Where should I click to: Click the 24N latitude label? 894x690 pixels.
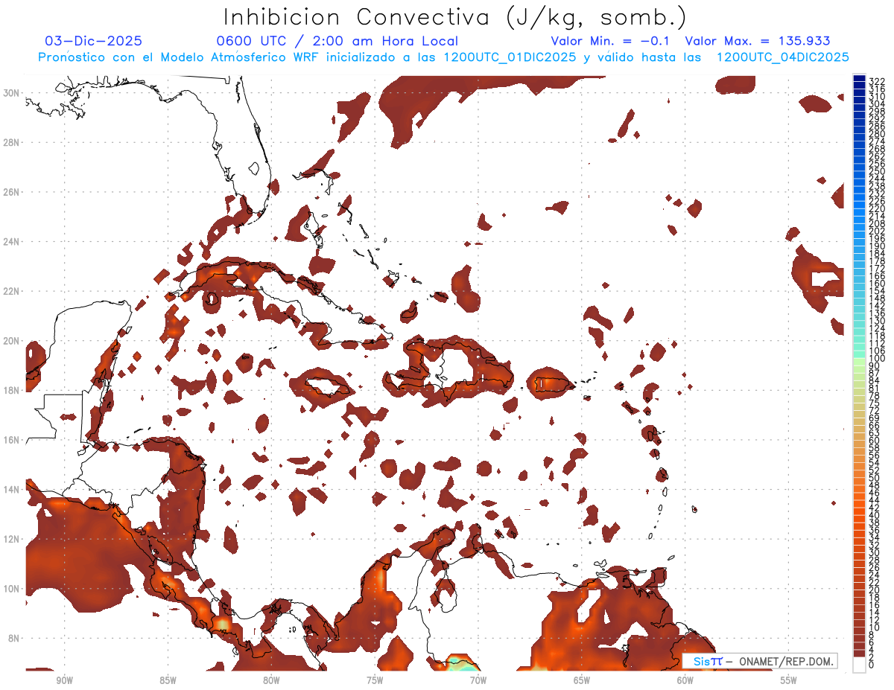coord(11,241)
